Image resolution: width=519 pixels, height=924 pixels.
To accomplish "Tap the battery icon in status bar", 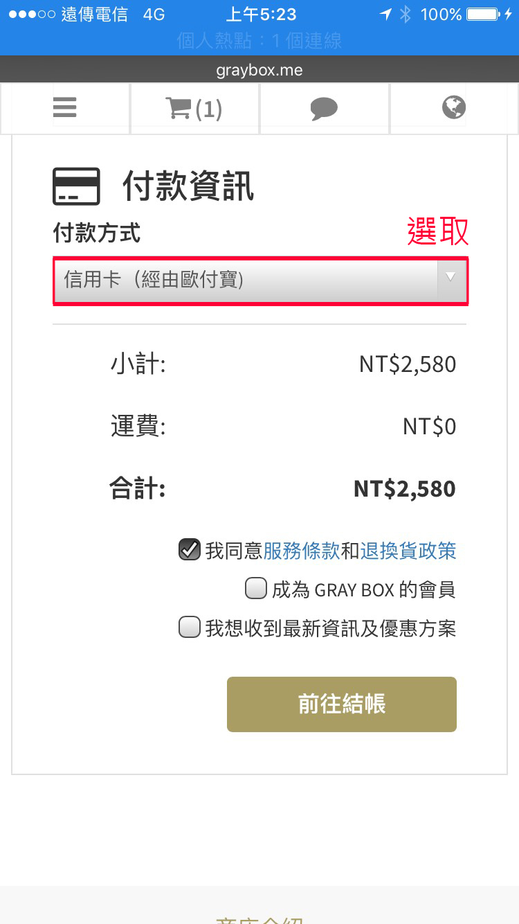I will click(x=484, y=15).
